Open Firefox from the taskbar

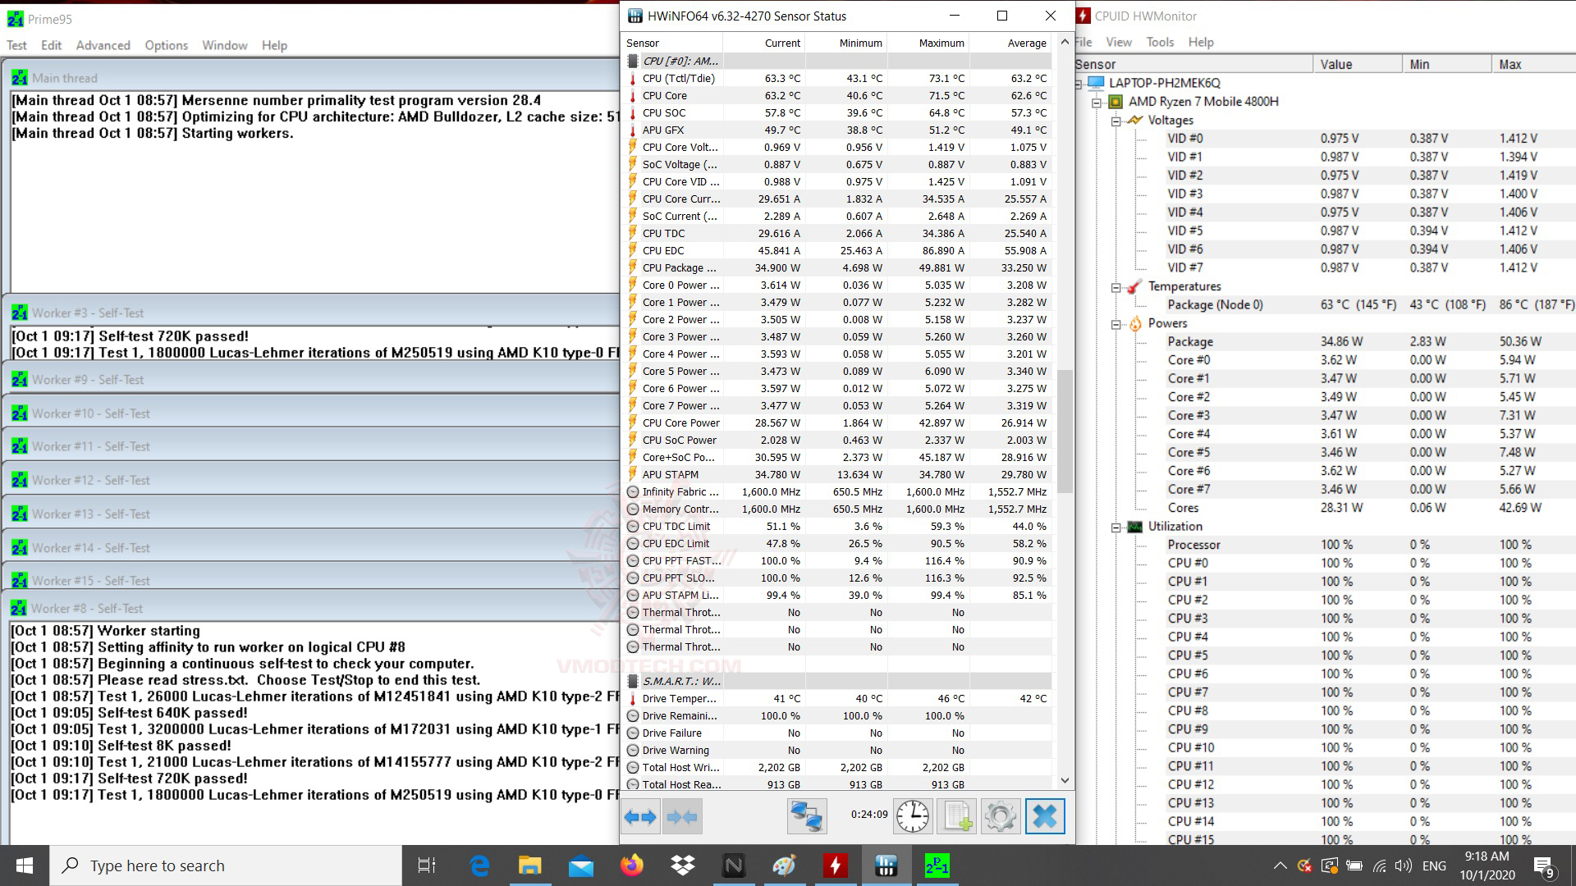click(x=631, y=865)
